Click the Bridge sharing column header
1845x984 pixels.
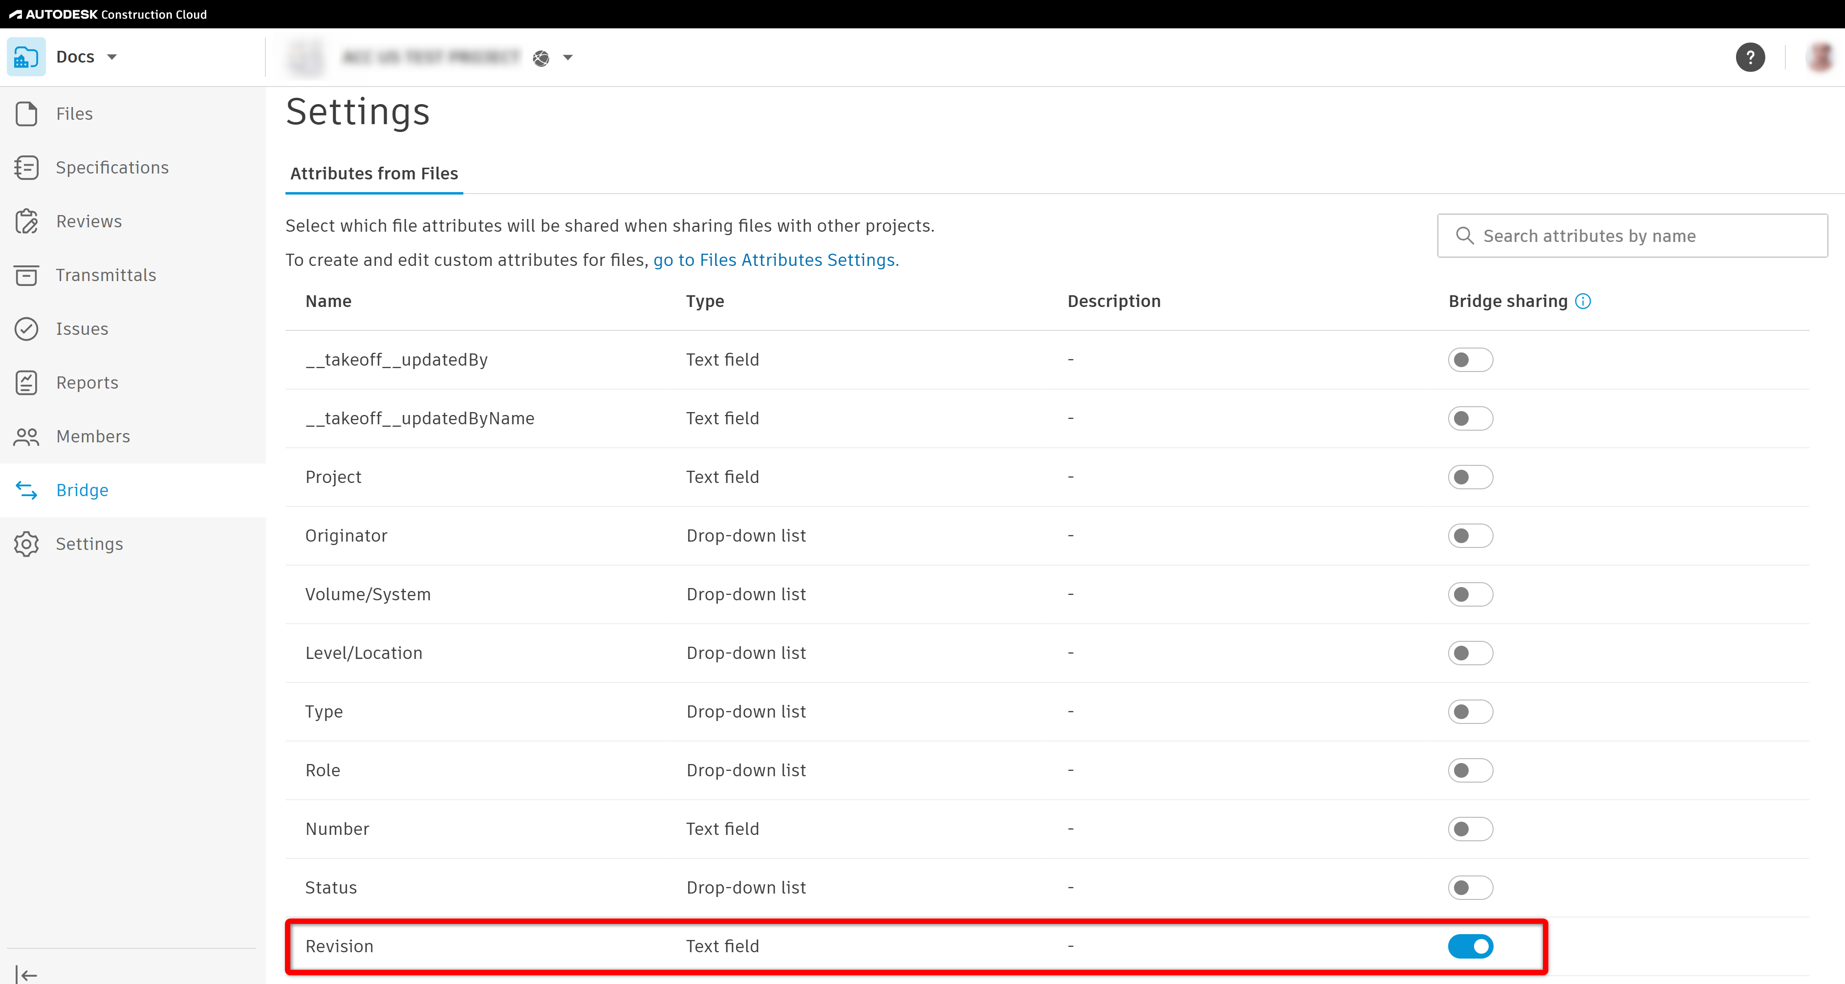point(1508,302)
